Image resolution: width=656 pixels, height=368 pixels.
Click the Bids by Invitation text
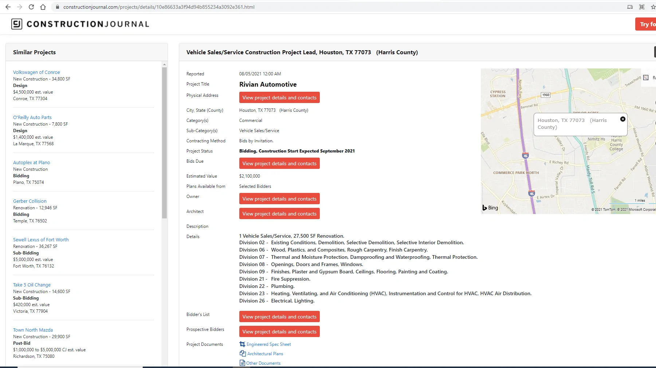pos(256,141)
